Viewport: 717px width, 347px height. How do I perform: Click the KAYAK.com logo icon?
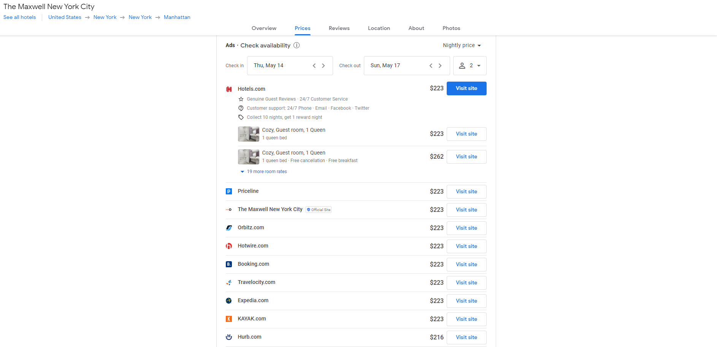tap(229, 319)
